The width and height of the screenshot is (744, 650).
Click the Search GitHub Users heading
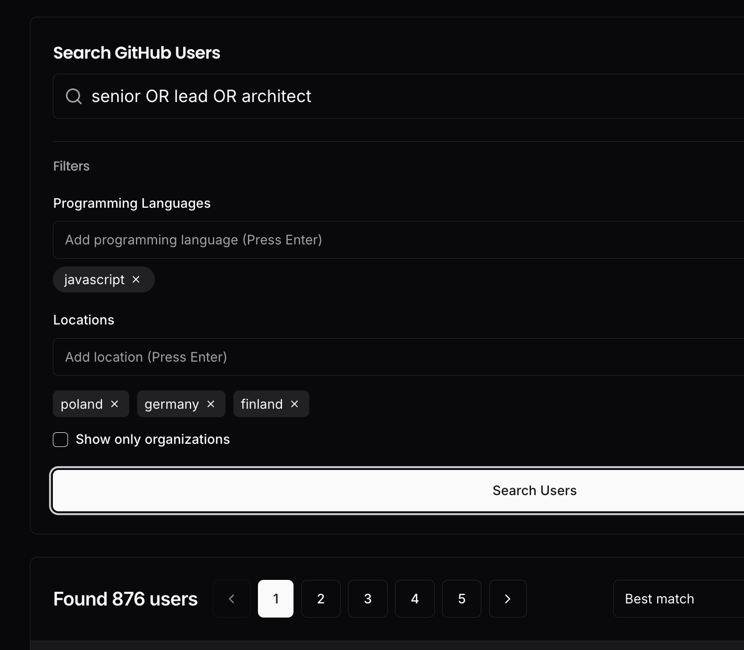click(x=136, y=52)
